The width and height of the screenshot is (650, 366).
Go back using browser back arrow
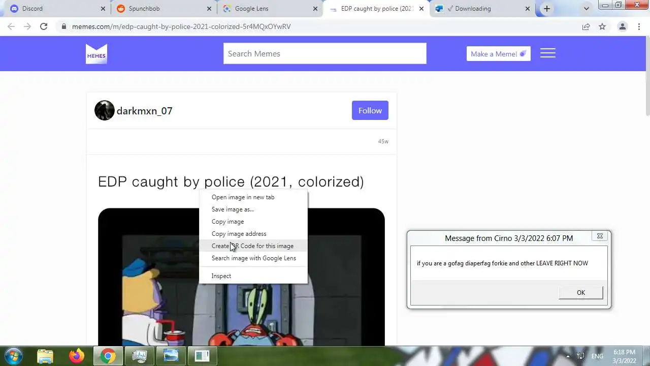[x=11, y=26]
